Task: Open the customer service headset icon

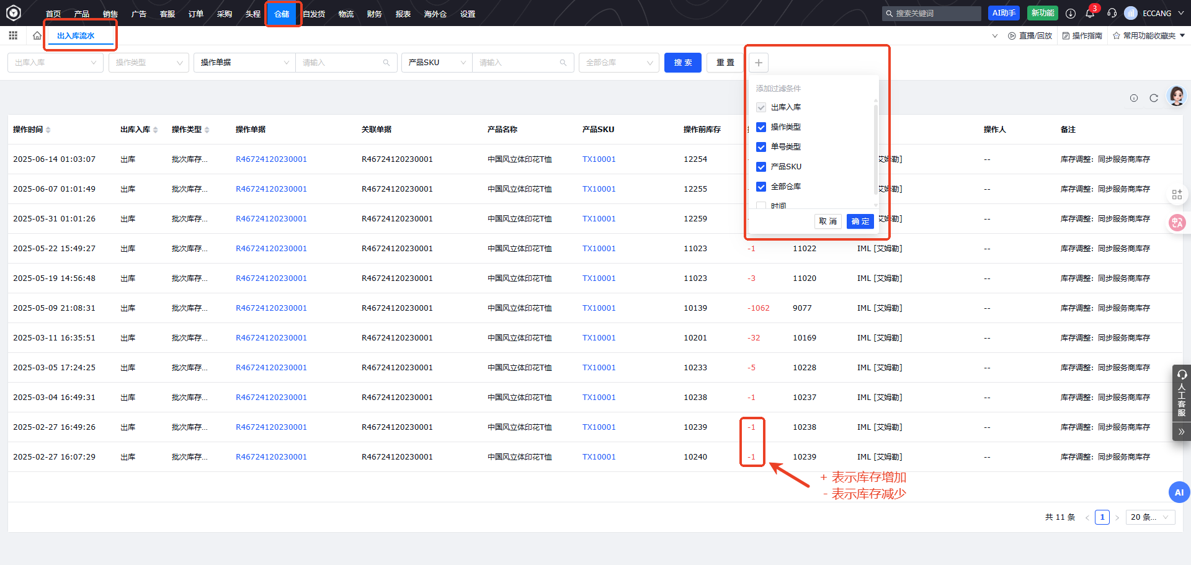Action: point(1112,13)
